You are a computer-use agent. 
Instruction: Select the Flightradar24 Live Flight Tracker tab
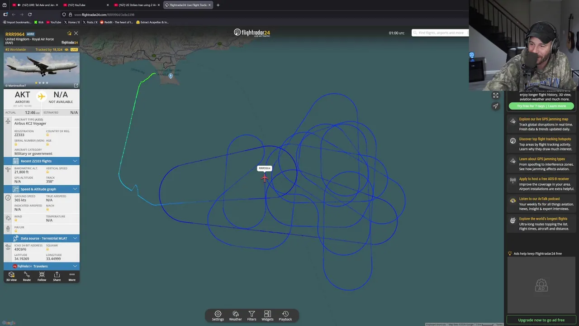187,5
